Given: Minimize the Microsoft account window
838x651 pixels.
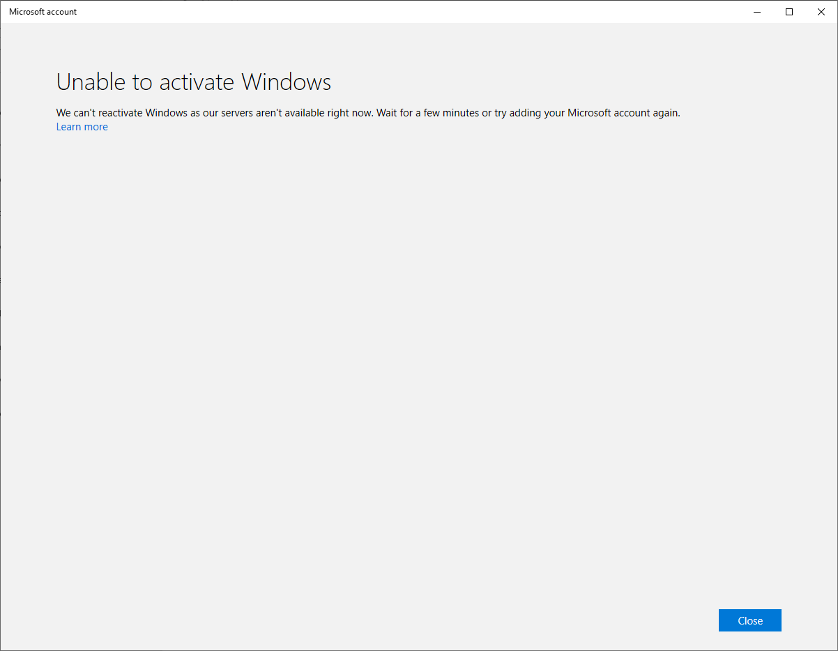Looking at the screenshot, I should [x=757, y=12].
